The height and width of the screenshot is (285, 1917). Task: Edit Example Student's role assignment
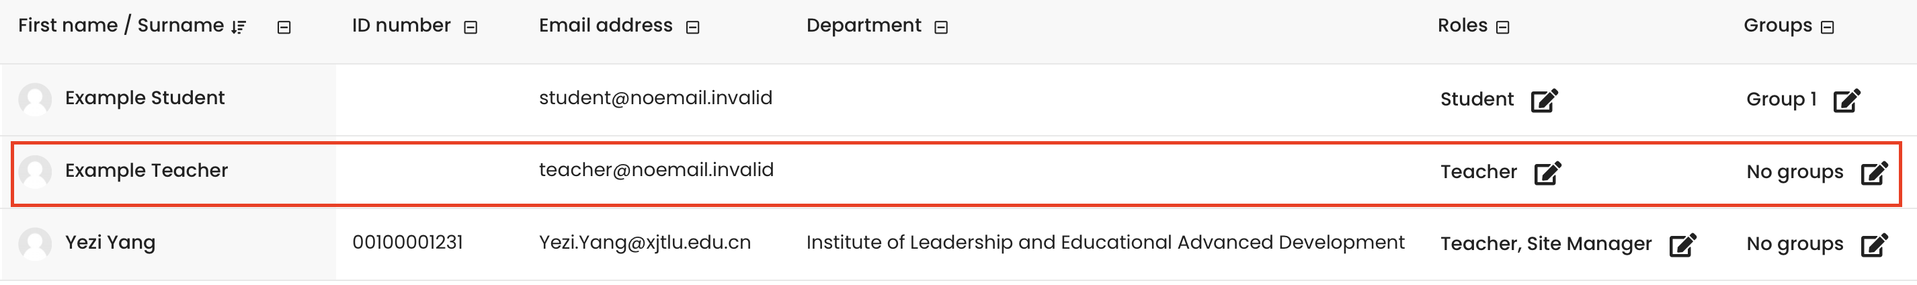click(1544, 99)
